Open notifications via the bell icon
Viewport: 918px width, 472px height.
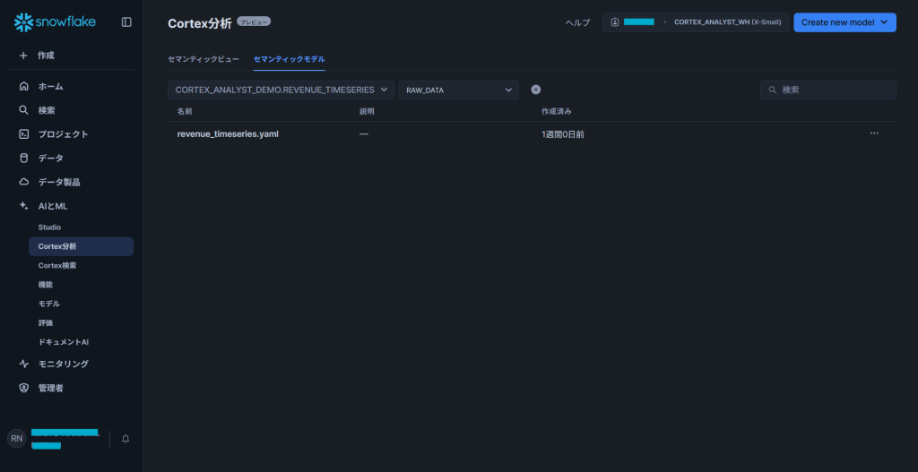tap(126, 439)
